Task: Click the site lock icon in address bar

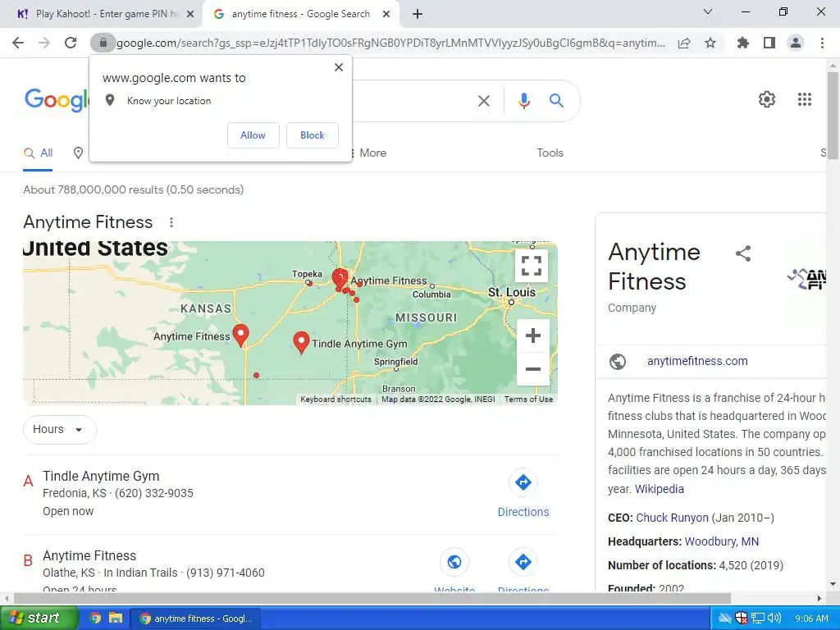Action: [x=103, y=43]
